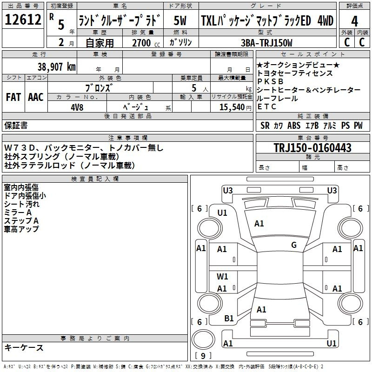Select the U1 marker near the front-left wheel
Viewport: 372px width, 372px height.
pos(222,213)
